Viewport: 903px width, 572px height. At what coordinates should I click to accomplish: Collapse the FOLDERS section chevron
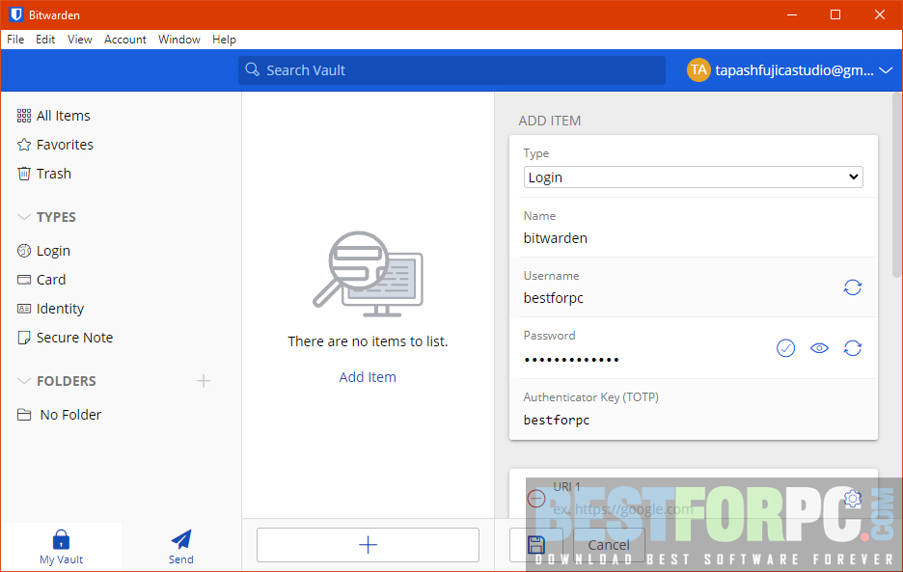23,381
